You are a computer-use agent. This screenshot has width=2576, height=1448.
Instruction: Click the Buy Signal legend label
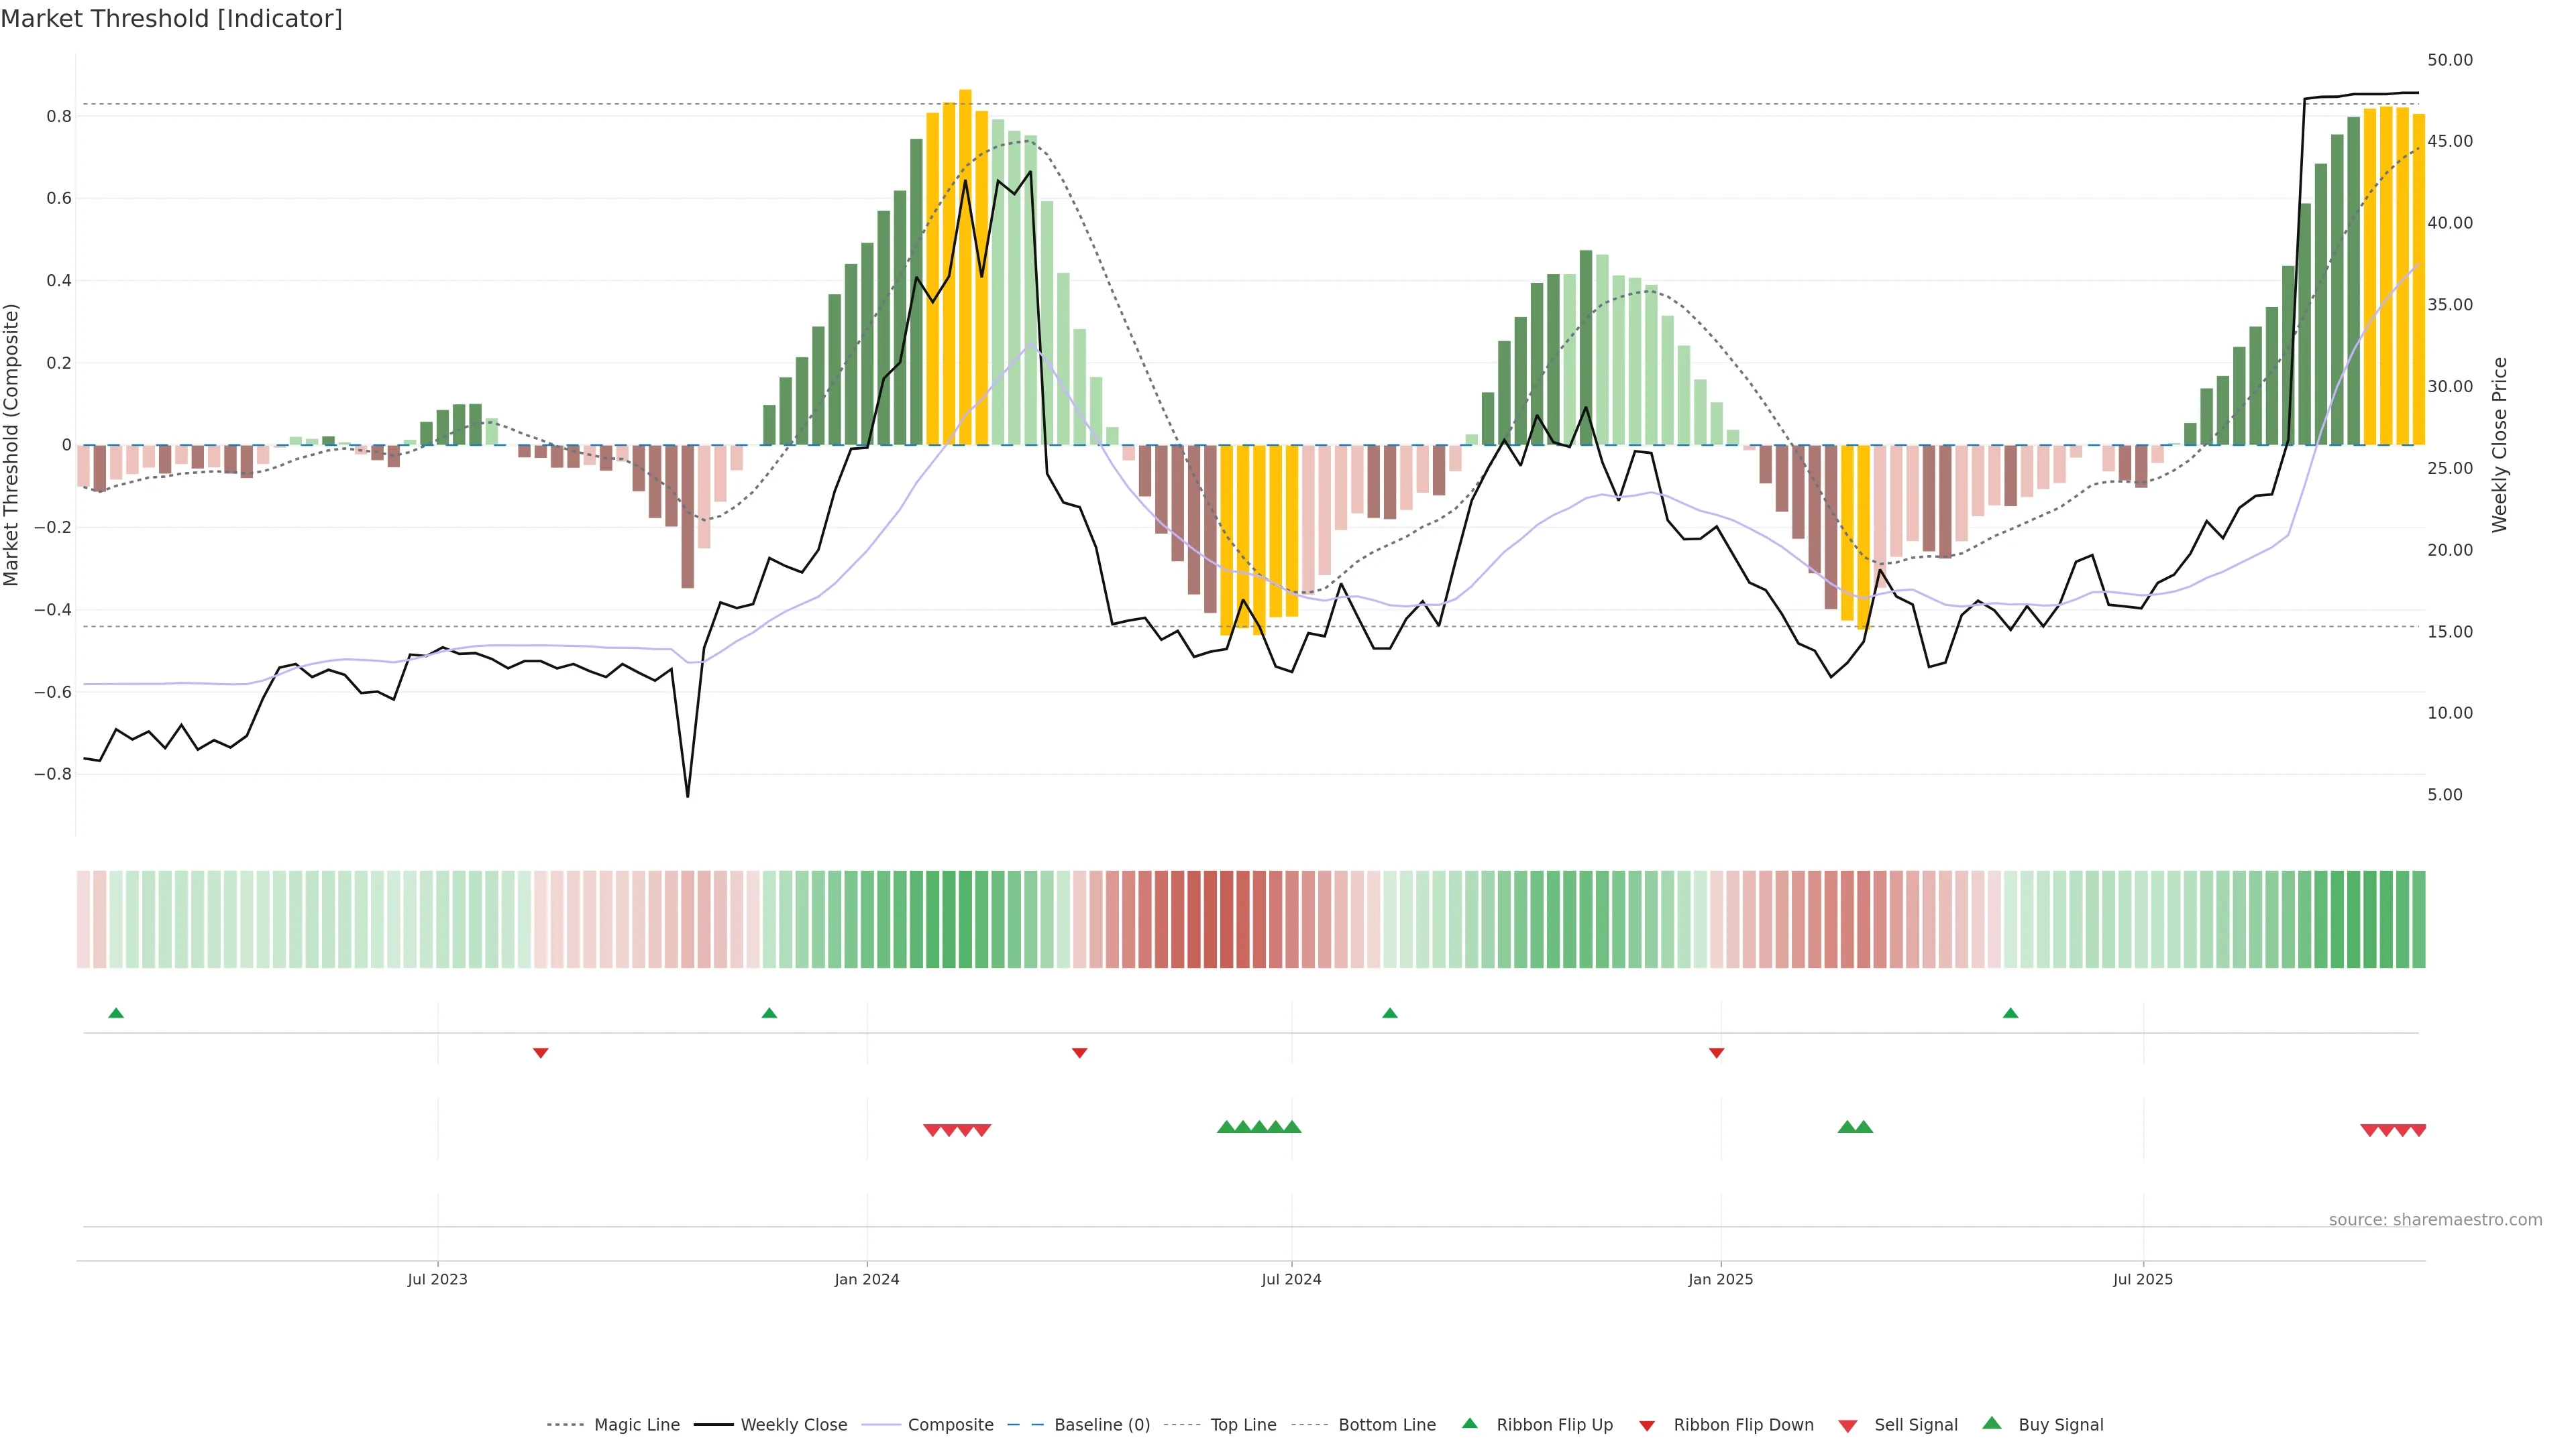click(2060, 1425)
